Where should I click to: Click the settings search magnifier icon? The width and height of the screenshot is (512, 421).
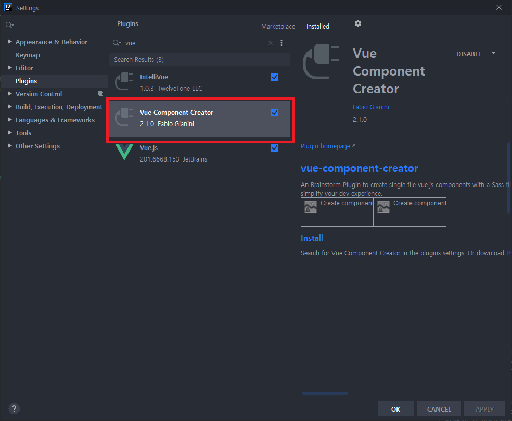coord(9,25)
